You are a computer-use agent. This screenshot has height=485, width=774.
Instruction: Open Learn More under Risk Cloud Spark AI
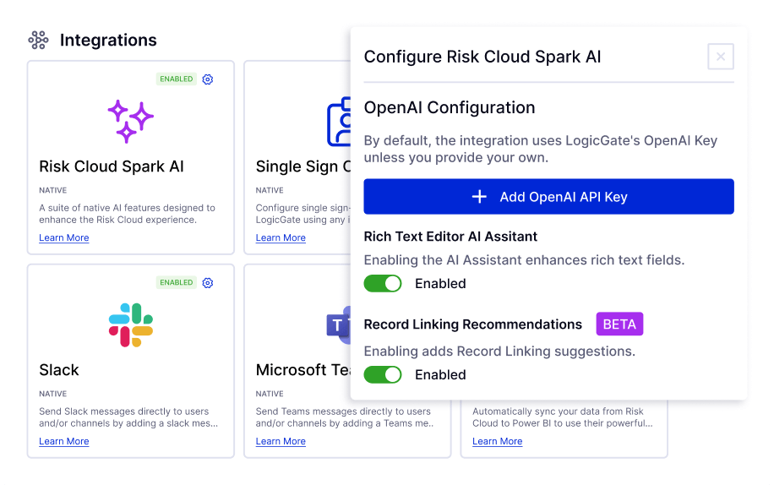[64, 238]
